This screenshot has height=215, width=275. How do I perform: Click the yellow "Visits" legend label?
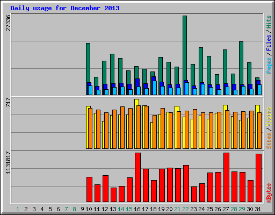269,117
